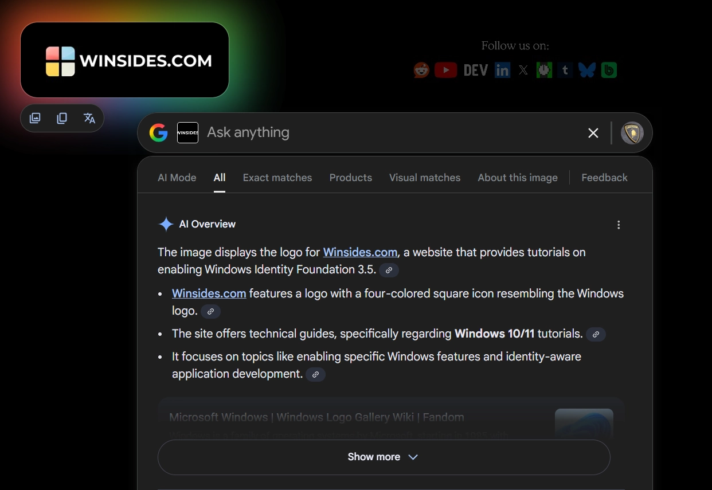Select the image search icon in the Lens toolbar
The image size is (712, 490).
click(x=35, y=117)
